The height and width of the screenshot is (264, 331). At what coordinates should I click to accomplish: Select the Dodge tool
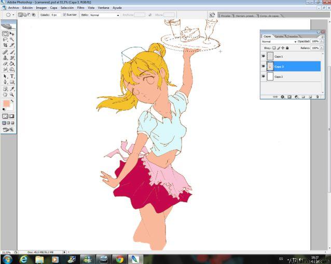12,69
